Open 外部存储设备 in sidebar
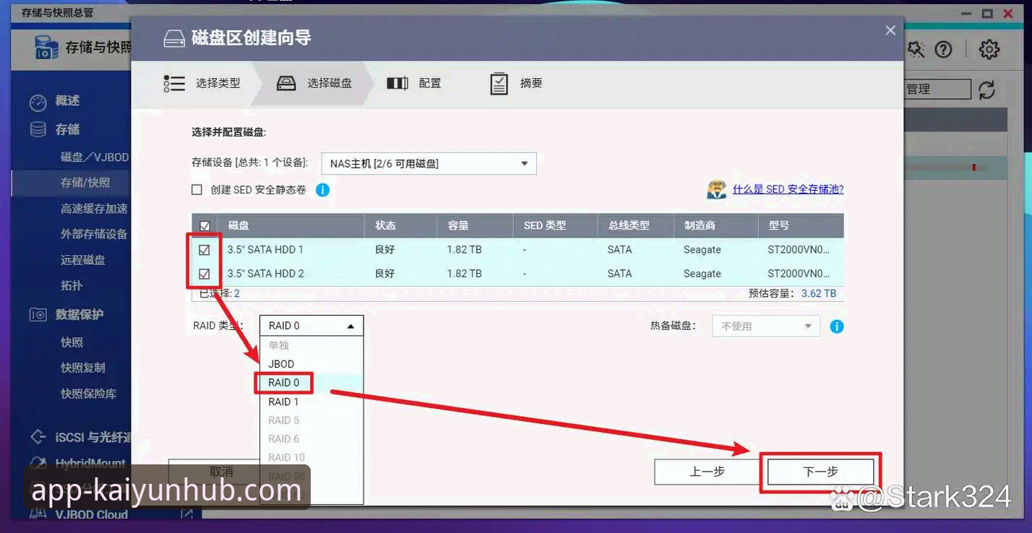 (94, 234)
